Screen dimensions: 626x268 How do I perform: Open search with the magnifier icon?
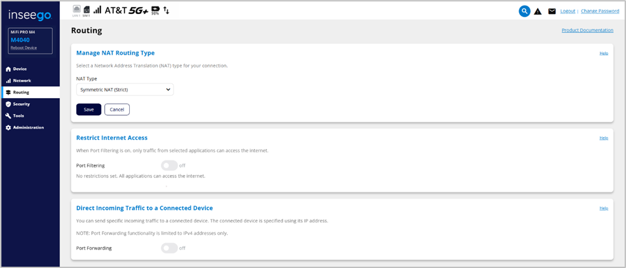[x=524, y=11]
